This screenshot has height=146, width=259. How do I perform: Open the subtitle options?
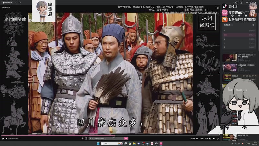[x=207, y=139]
